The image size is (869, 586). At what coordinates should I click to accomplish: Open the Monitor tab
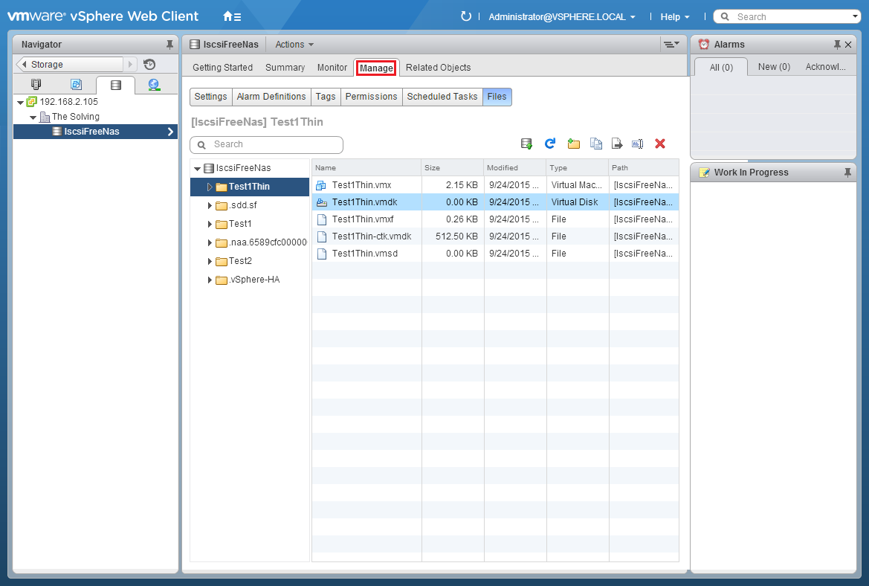[332, 68]
